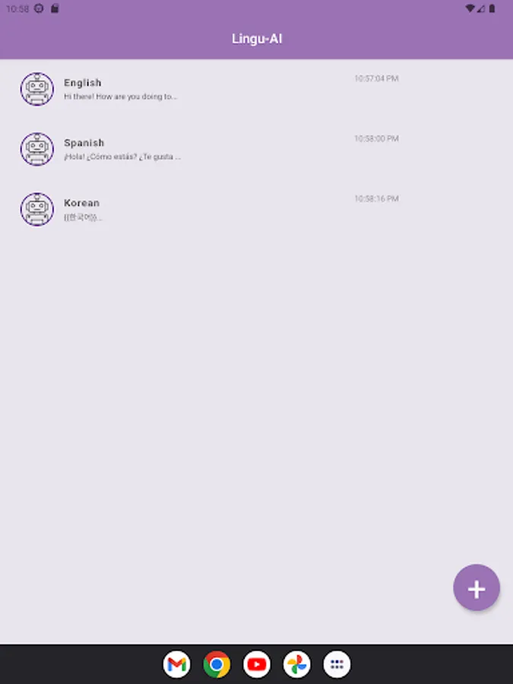The image size is (513, 684).
Task: Tap the robot avatar for Spanish chat
Action: [x=37, y=149]
